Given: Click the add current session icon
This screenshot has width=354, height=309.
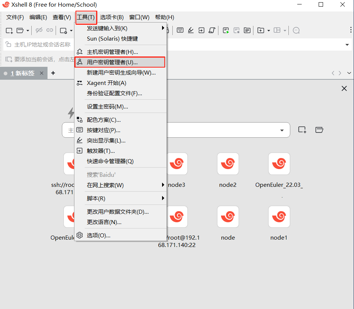Looking at the screenshot, I should [x=8, y=59].
